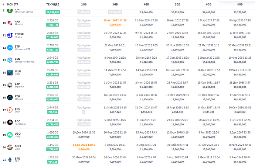Click green block badge 484,111 for ERE
This screenshot has height=166, width=255.
click(53, 162)
